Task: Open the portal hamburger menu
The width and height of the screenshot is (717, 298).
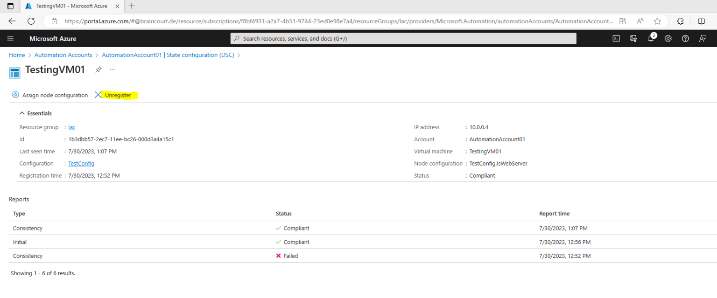Action: click(10, 39)
